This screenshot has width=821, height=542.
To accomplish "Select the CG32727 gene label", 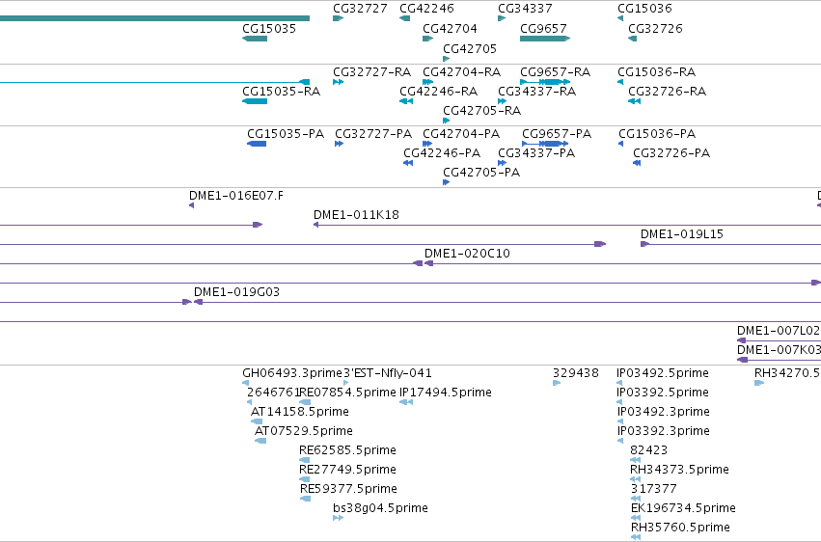I will pos(360,9).
